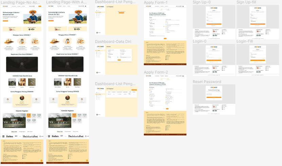This screenshot has height=166, width=282.
Task: Click the orange chat bubble in the first landing page footer
Action: coord(41,160)
